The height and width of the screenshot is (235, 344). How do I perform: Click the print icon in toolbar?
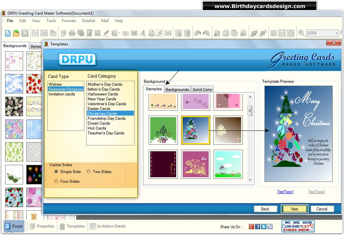[72, 33]
